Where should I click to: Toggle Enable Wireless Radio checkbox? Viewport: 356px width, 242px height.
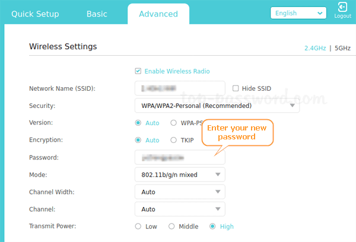[139, 71]
